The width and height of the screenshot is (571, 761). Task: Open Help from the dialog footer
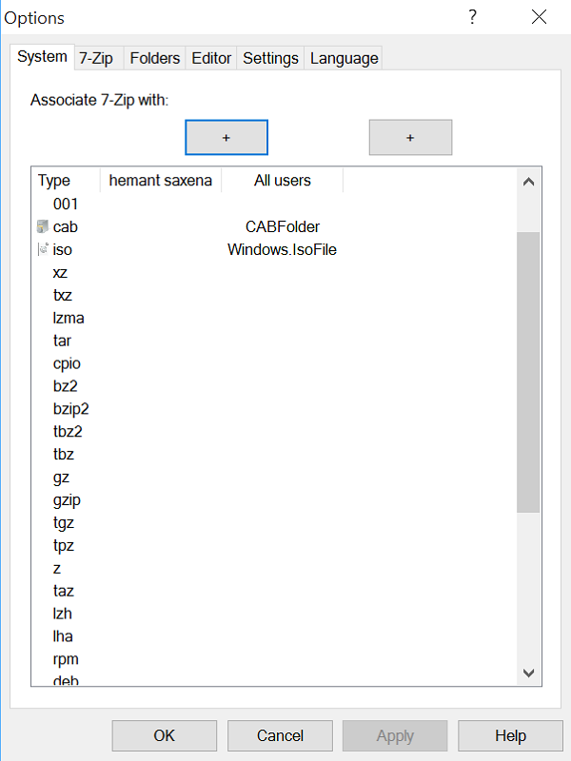click(510, 735)
